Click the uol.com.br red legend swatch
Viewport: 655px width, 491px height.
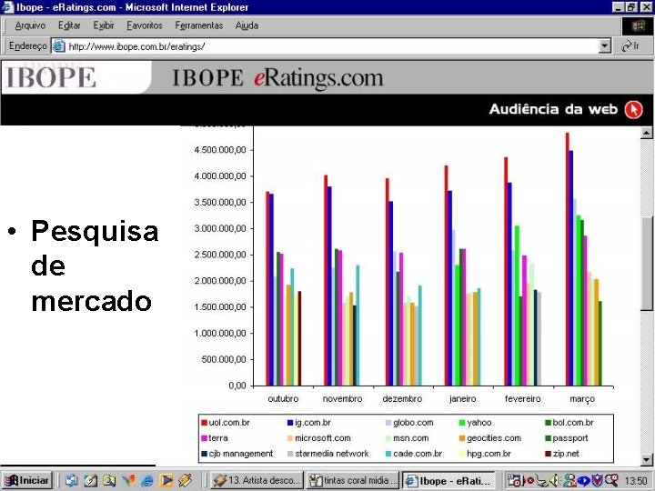[205, 423]
